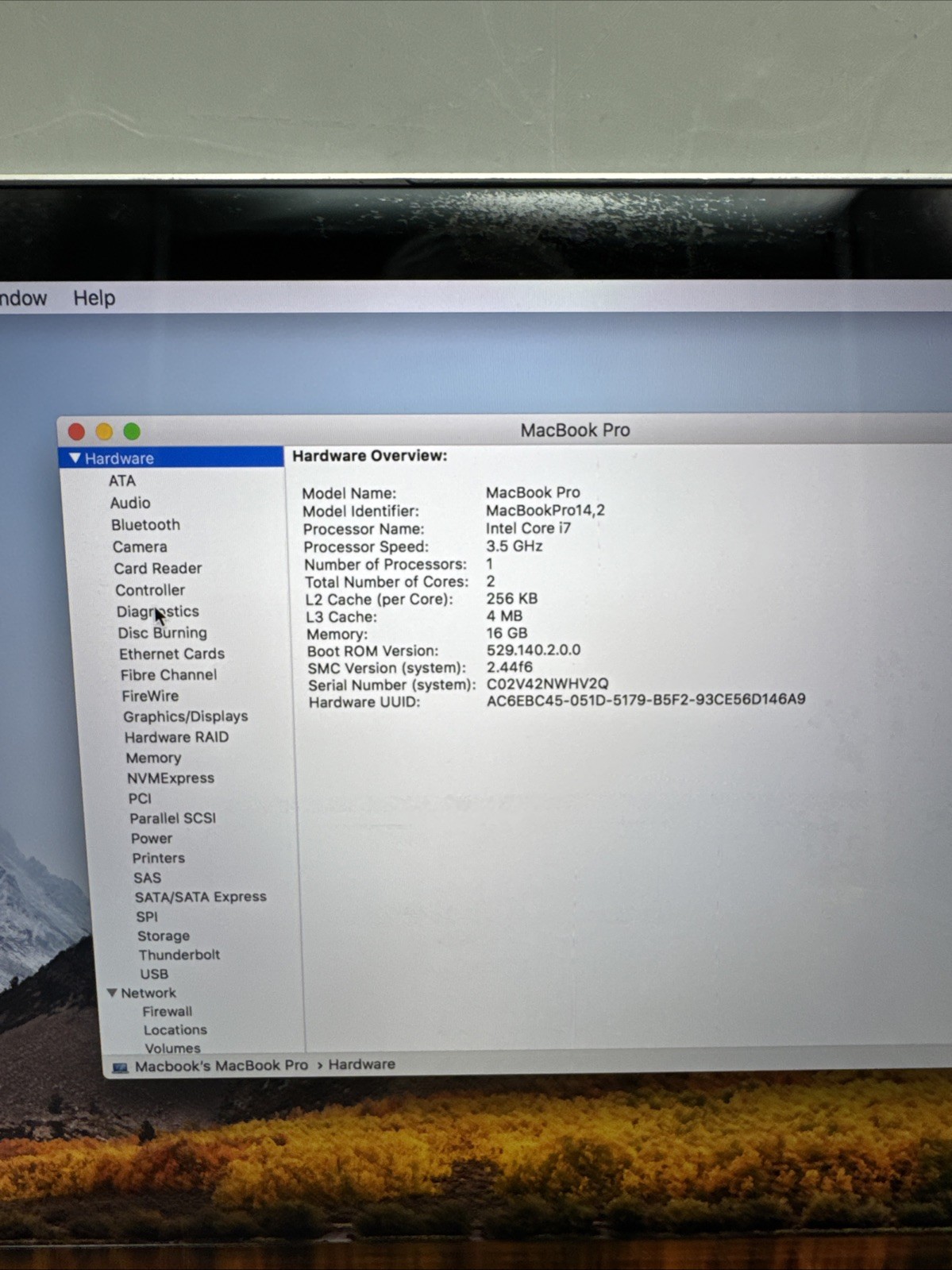Select SATA/SATA Express in the sidebar

[x=200, y=897]
